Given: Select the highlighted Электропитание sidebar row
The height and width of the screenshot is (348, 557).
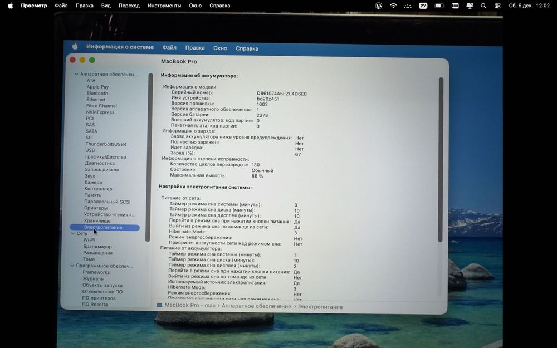Looking at the screenshot, I should [x=105, y=228].
